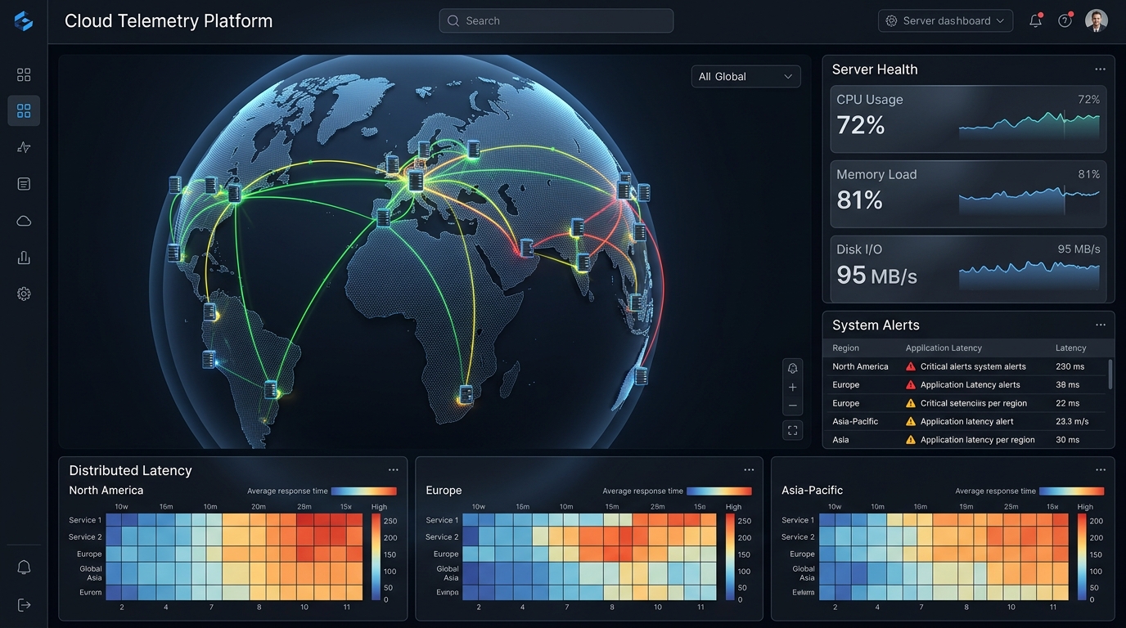Click Service 1 label in Europe heatmap
The image size is (1126, 628).
click(442, 520)
